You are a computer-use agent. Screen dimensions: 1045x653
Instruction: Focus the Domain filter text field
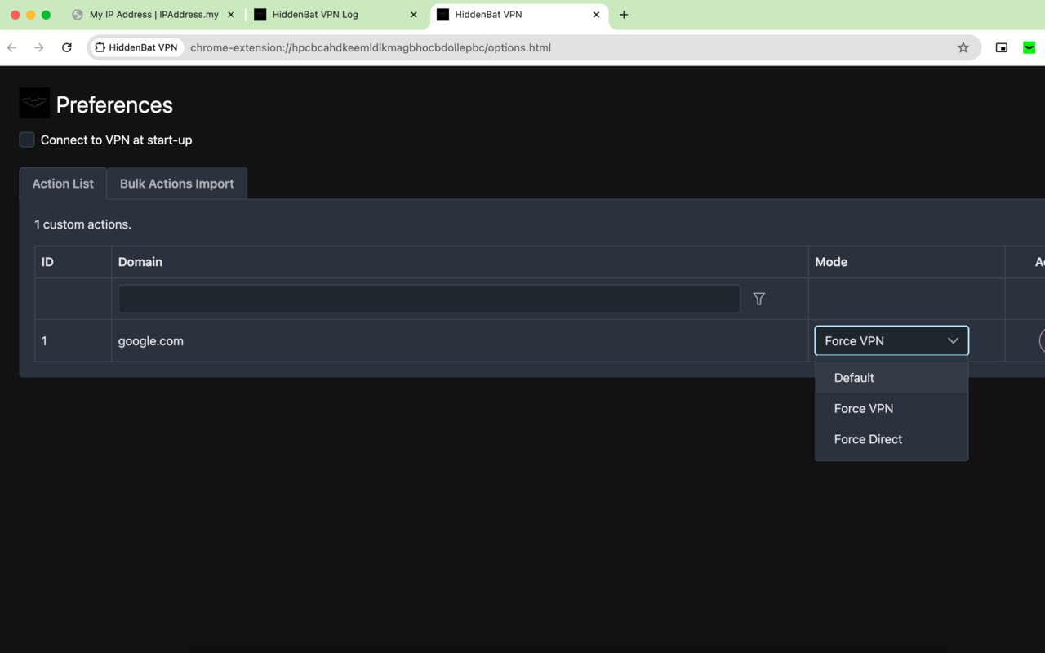pyautogui.click(x=429, y=299)
